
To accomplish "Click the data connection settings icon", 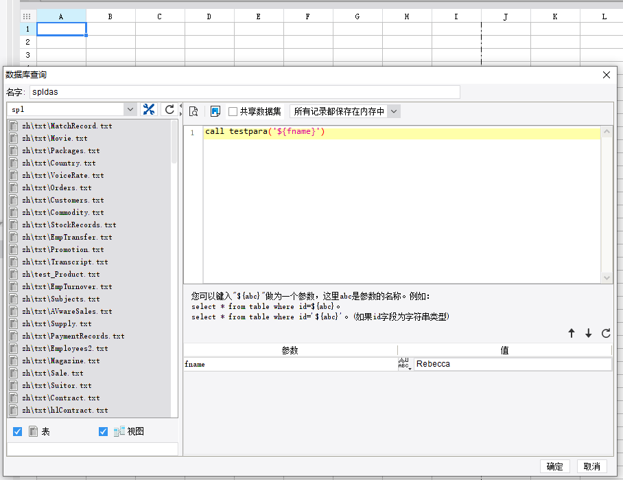I will pos(149,110).
